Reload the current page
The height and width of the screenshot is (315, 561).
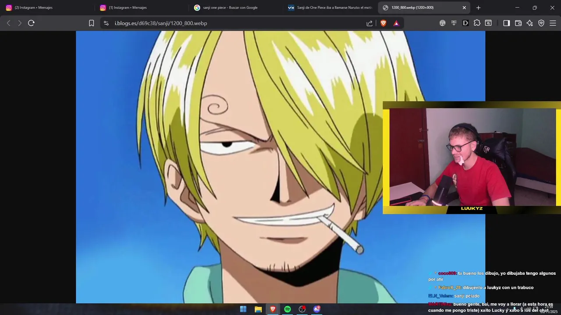click(31, 23)
